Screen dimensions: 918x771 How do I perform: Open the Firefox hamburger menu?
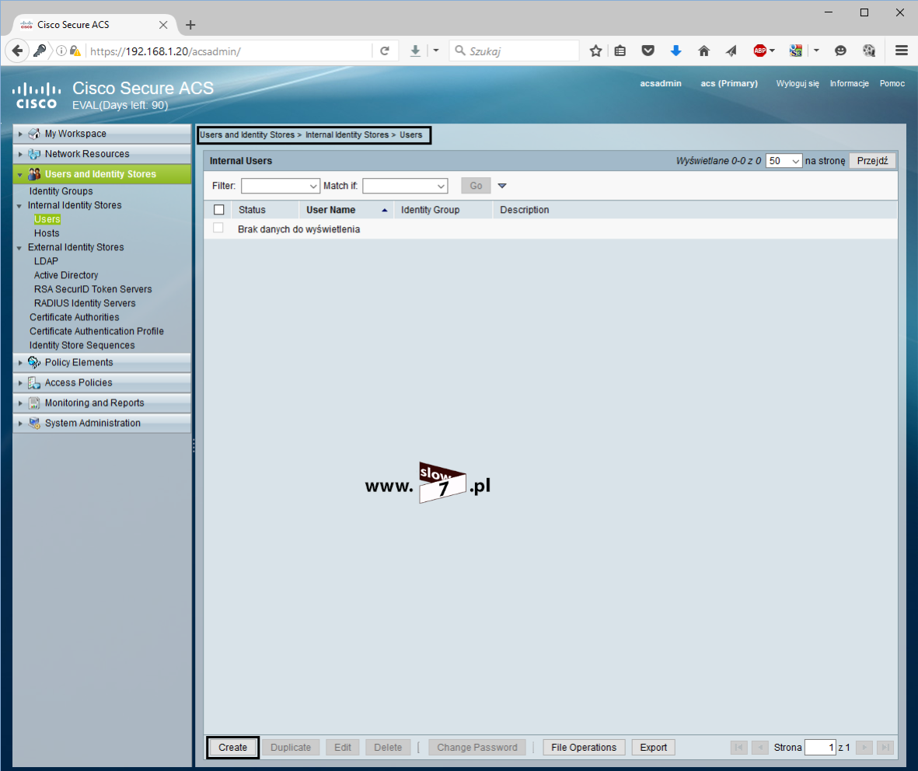pos(902,51)
